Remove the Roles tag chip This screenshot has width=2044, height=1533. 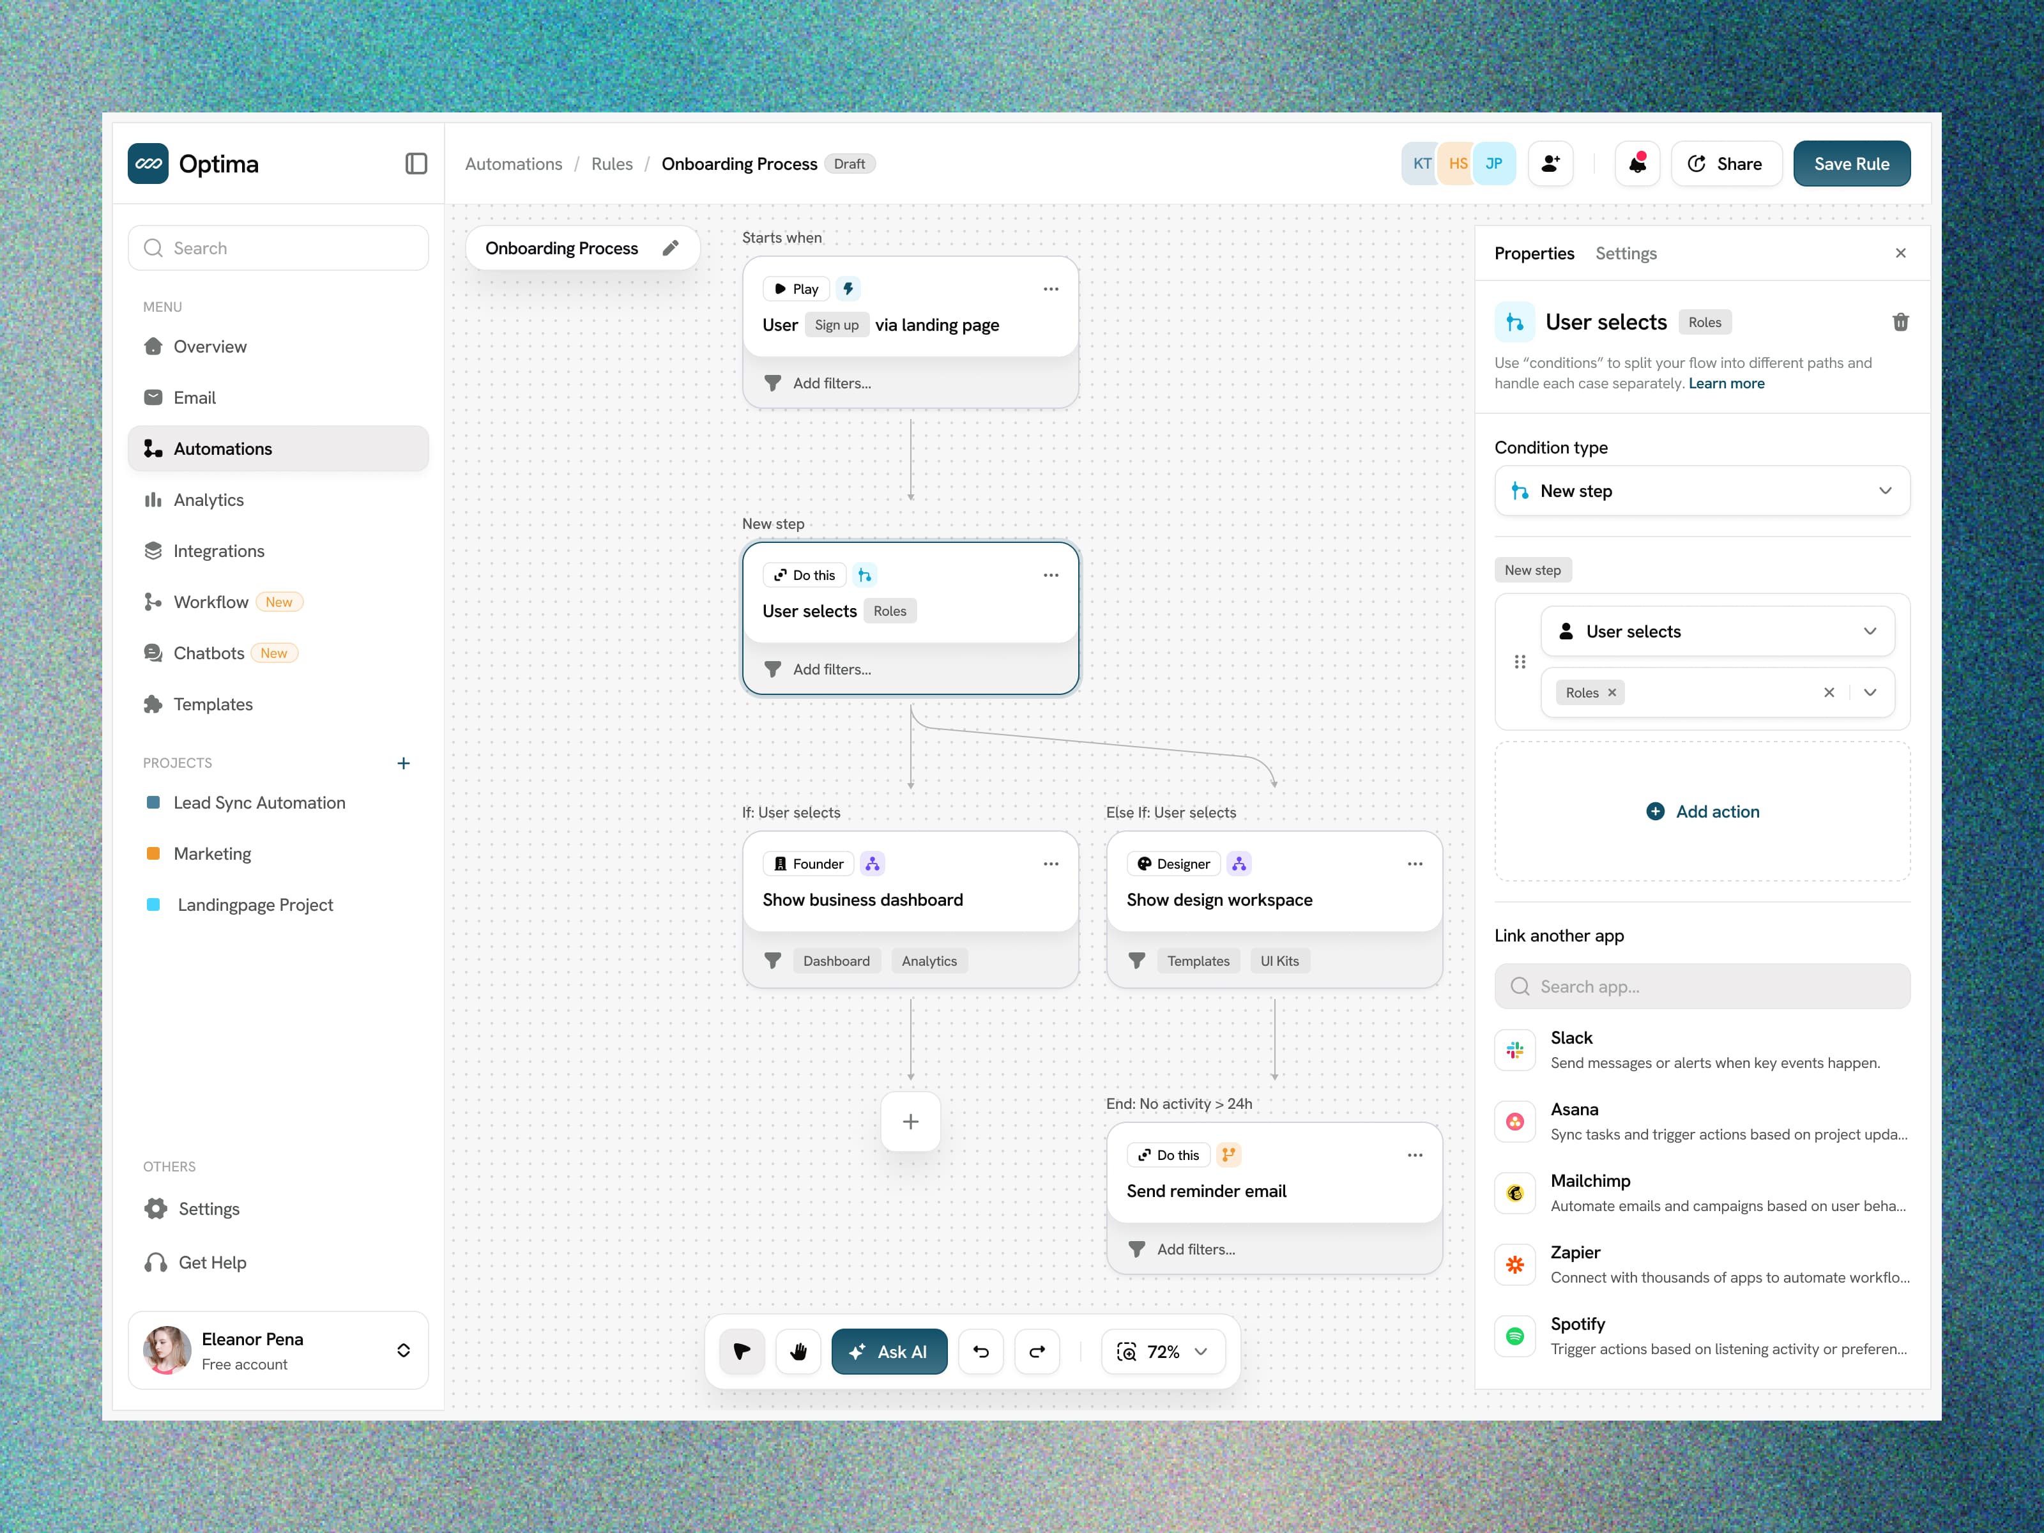pyautogui.click(x=1612, y=692)
